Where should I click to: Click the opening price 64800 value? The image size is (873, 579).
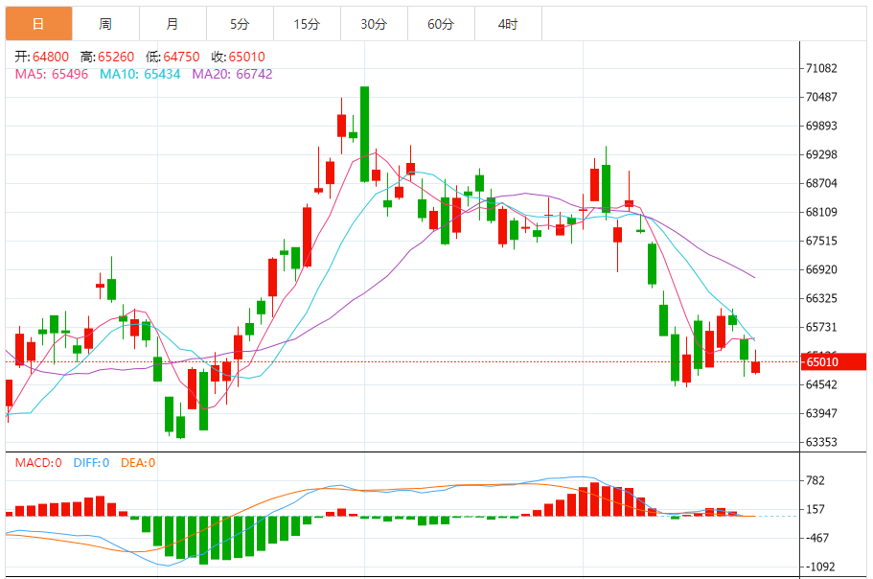51,57
